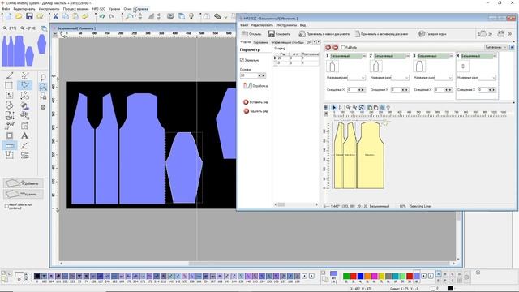
Task: Click the Cut scissors icon
Action: pyautogui.click(x=56, y=16)
